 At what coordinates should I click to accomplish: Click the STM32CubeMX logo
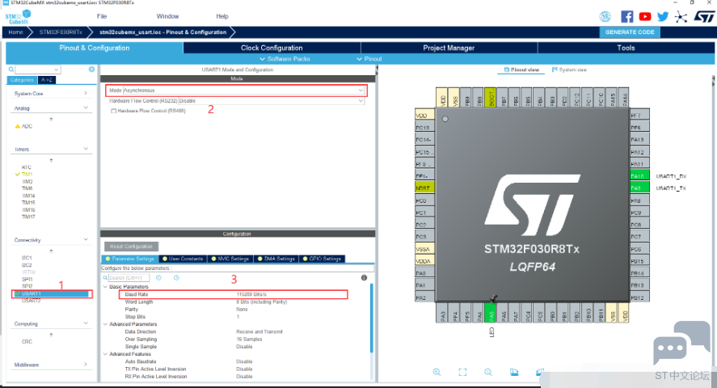(19, 17)
